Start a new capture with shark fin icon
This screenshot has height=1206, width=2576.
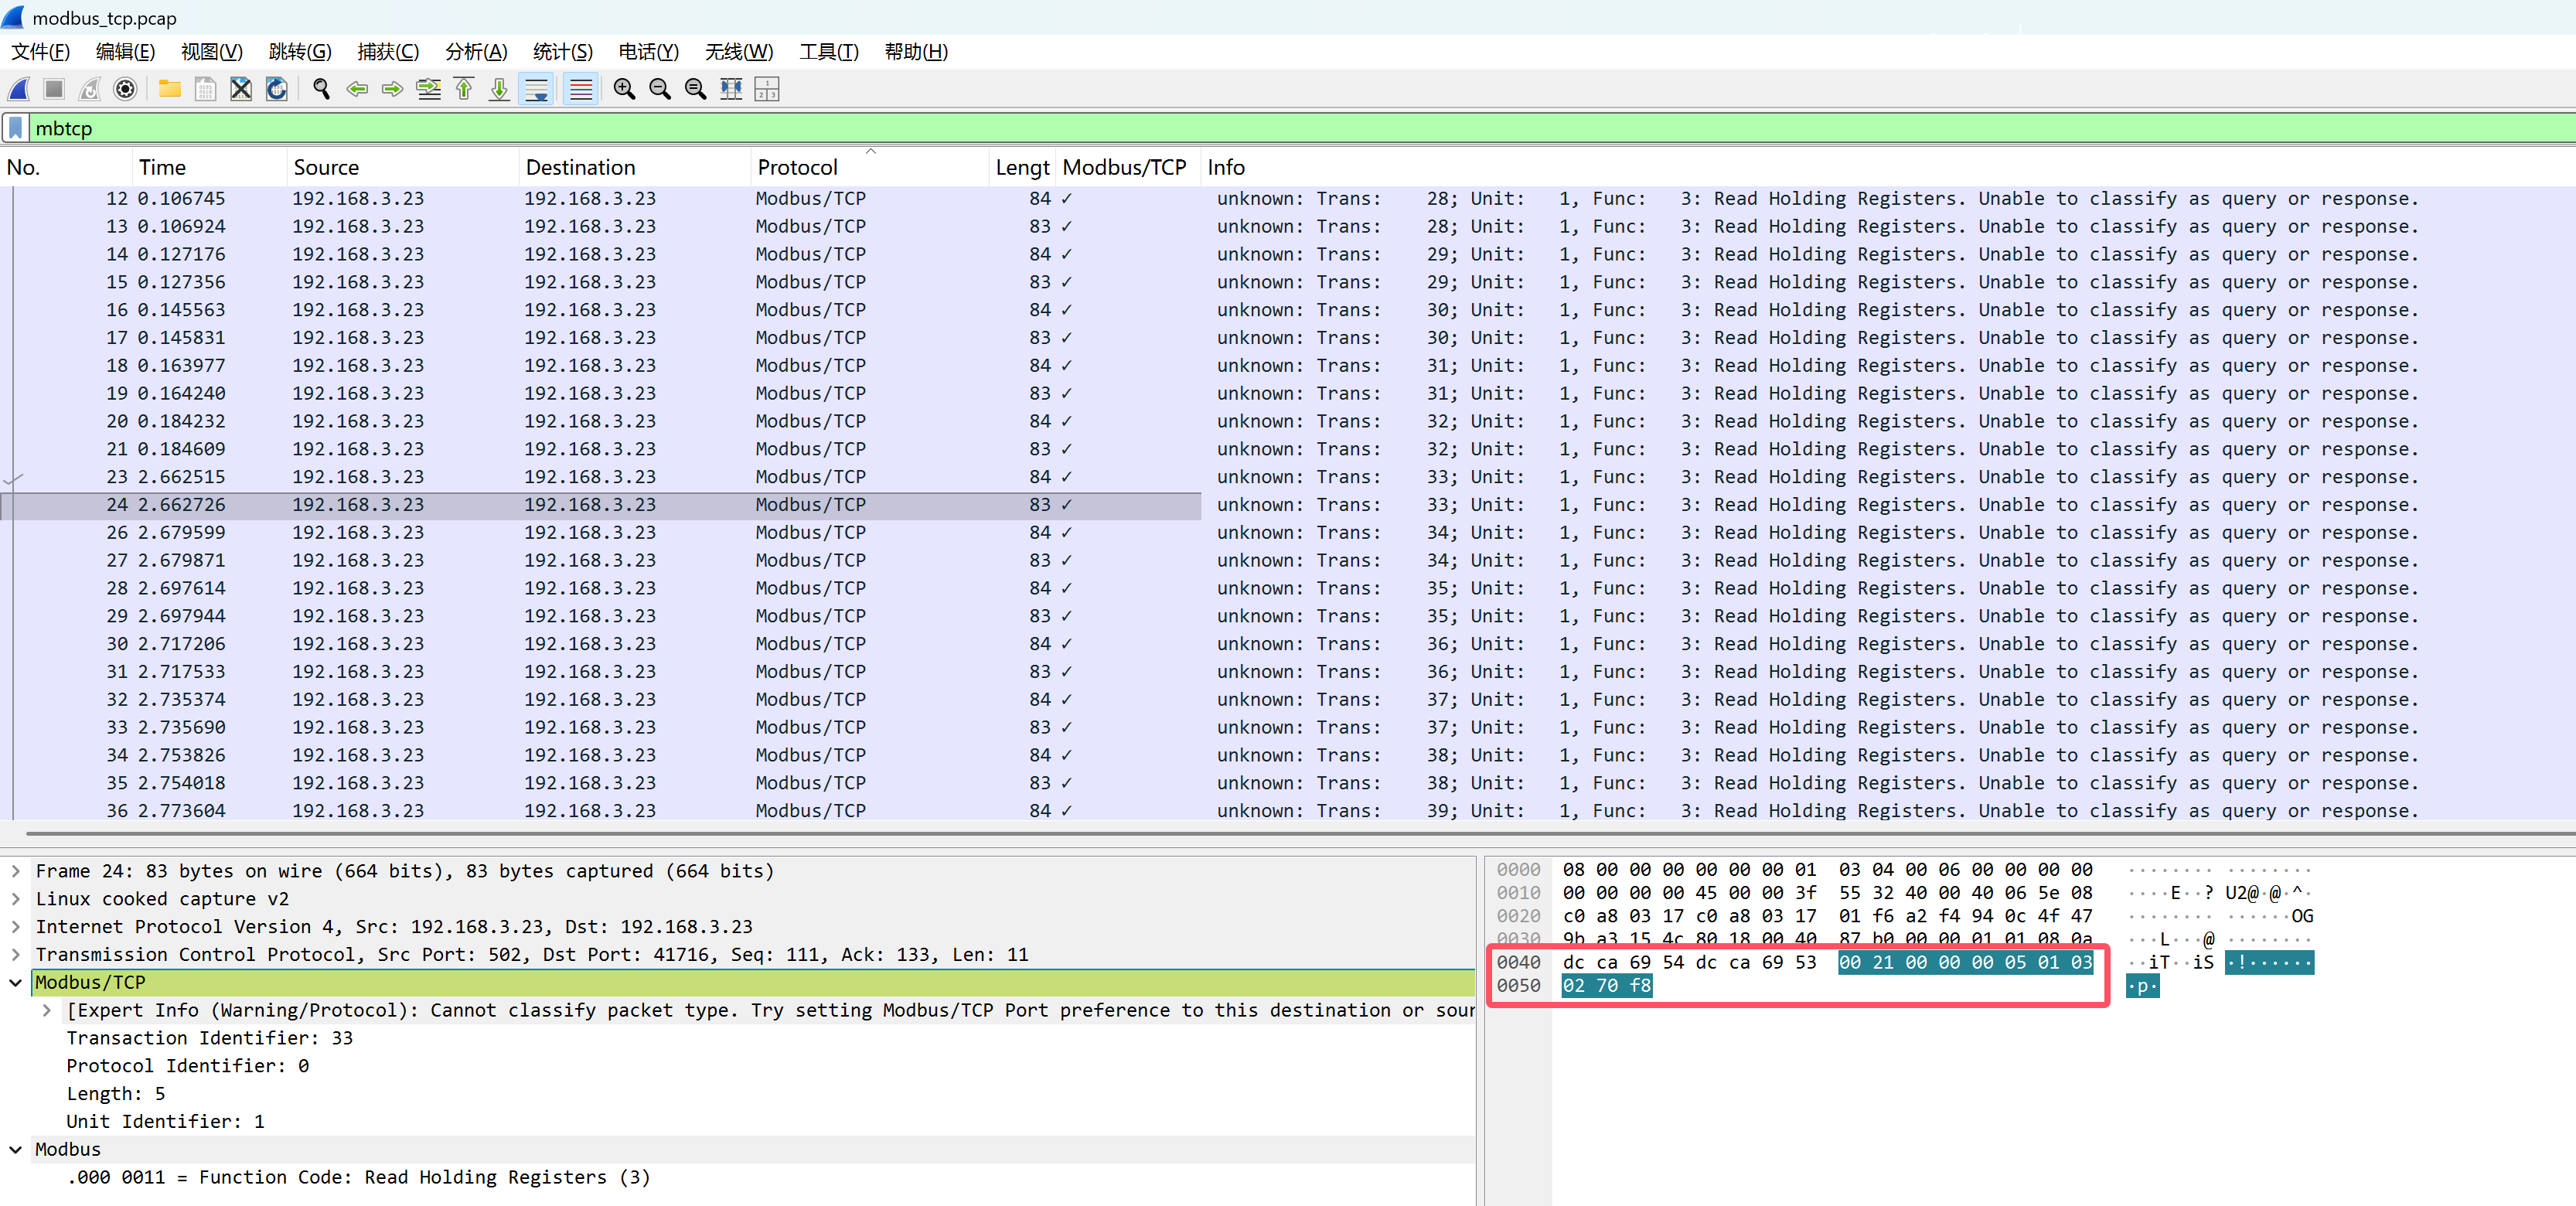point(19,89)
